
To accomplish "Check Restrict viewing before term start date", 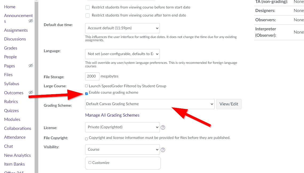I will click(x=88, y=7).
